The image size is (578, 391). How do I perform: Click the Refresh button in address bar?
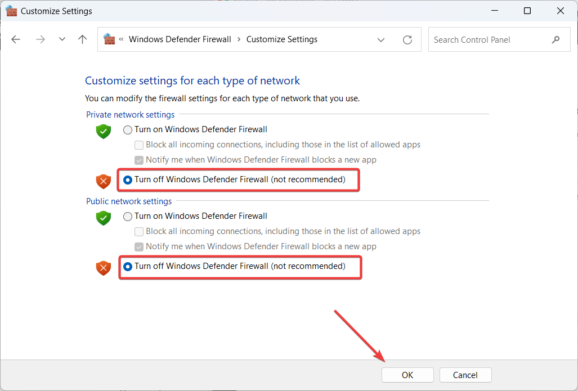(407, 40)
